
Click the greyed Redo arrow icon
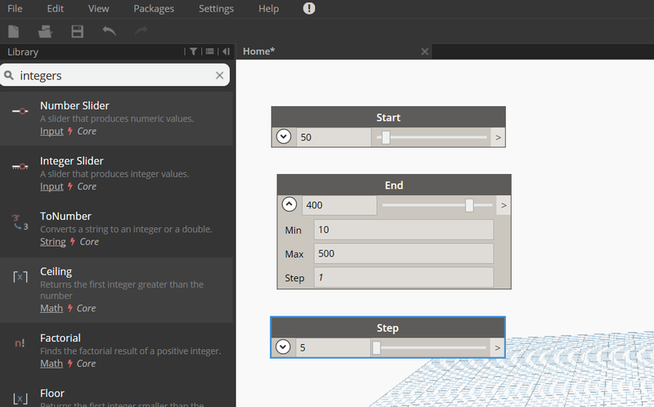(x=141, y=31)
